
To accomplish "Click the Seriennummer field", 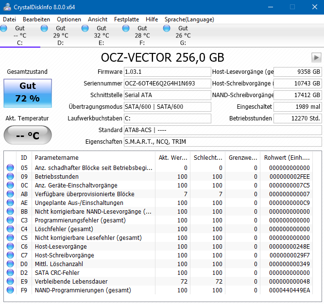I will (x=168, y=84).
